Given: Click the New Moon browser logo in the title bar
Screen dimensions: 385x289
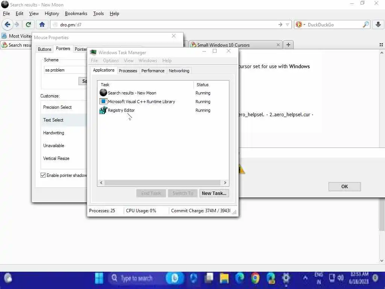Looking at the screenshot, I should point(5,5).
